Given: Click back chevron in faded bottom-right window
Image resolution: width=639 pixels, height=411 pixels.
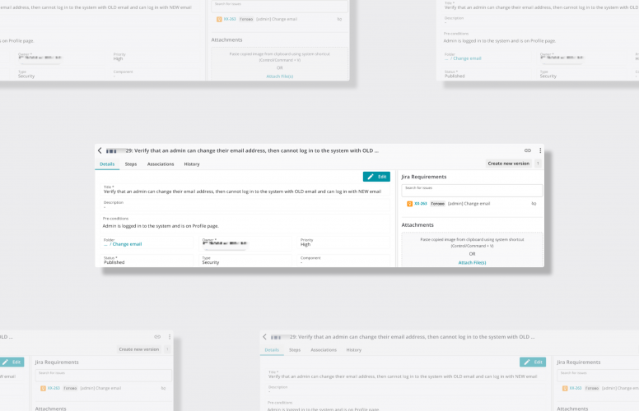Looking at the screenshot, I should [x=265, y=337].
